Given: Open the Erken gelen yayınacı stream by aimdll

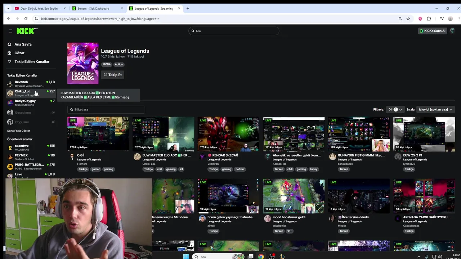Looking at the screenshot, I should point(228,196).
